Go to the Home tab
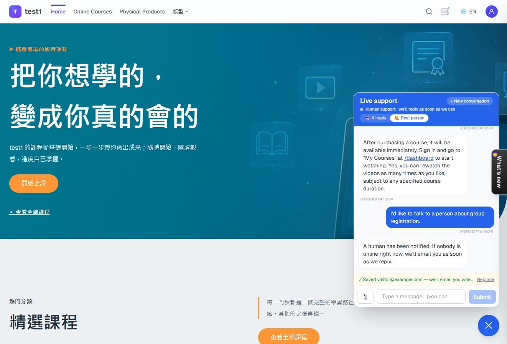 [58, 12]
